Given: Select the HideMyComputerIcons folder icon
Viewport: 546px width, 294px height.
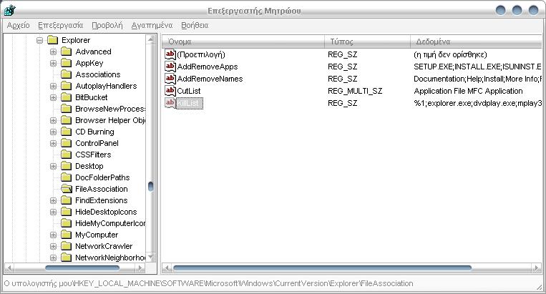Looking at the screenshot, I should (66, 223).
